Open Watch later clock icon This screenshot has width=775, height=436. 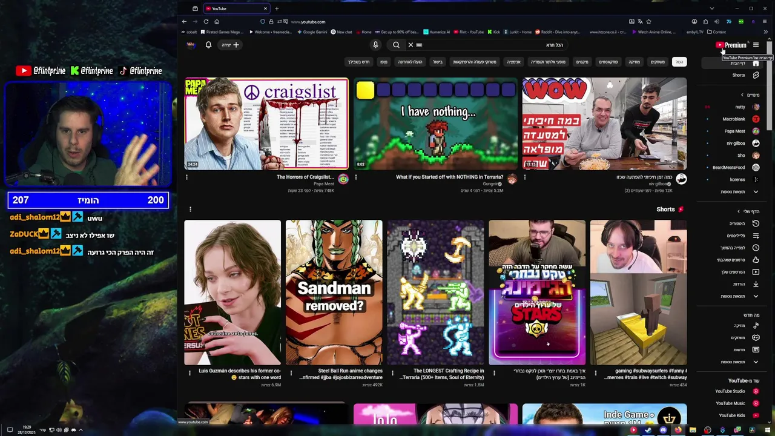coord(756,248)
